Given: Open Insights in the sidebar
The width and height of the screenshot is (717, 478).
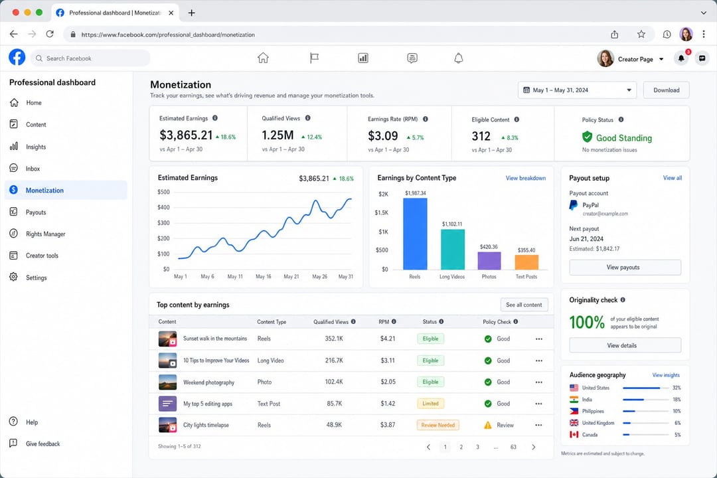Looking at the screenshot, I should (66, 146).
